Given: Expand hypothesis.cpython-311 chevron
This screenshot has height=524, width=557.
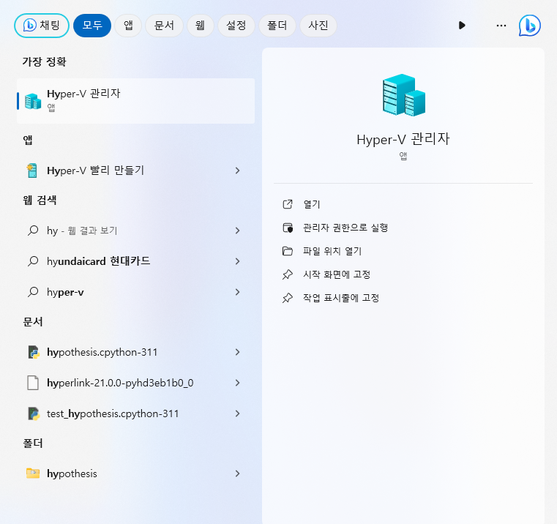Looking at the screenshot, I should point(237,352).
